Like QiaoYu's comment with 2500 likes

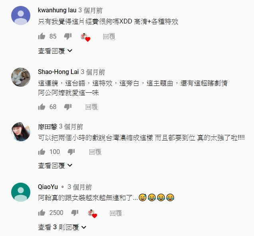pos(41,213)
